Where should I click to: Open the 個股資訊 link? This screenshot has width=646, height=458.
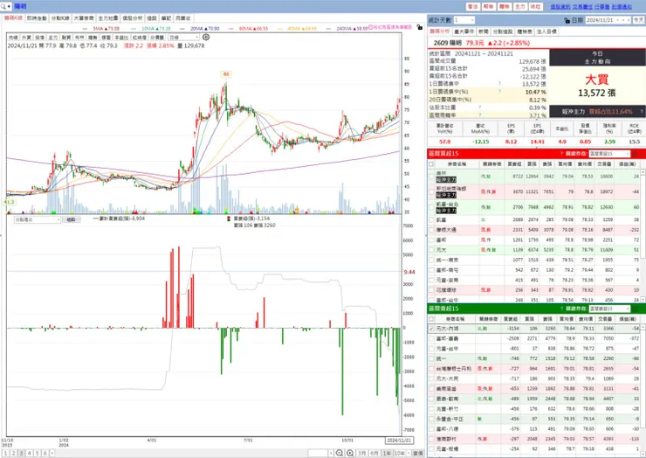[x=560, y=7]
